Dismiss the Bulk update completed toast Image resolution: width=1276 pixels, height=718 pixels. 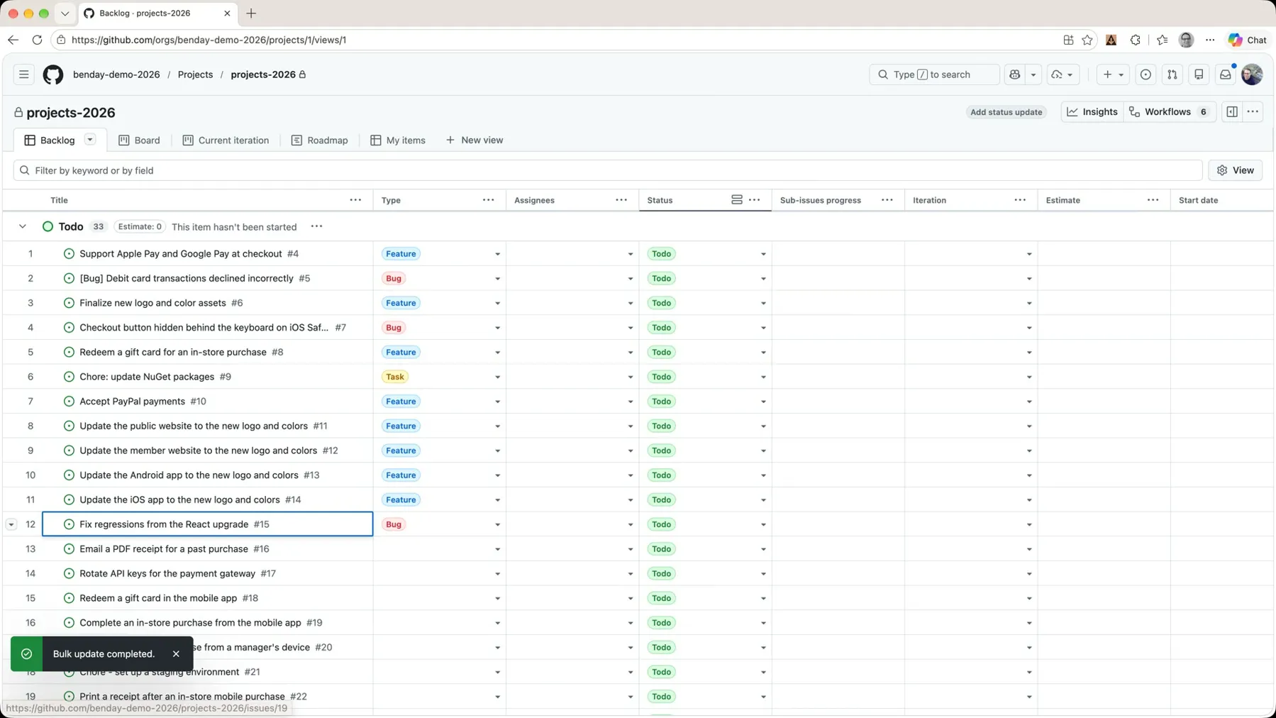point(176,654)
